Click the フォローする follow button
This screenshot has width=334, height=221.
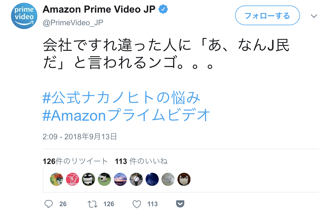click(x=267, y=16)
